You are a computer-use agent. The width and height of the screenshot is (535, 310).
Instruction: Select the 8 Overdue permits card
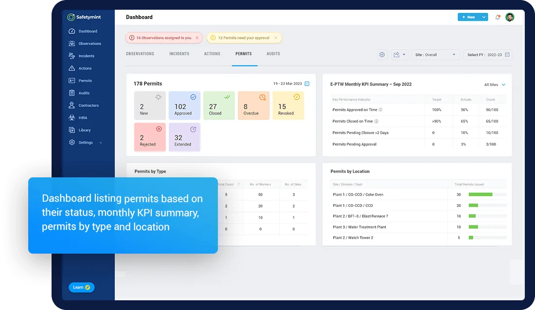pos(253,105)
